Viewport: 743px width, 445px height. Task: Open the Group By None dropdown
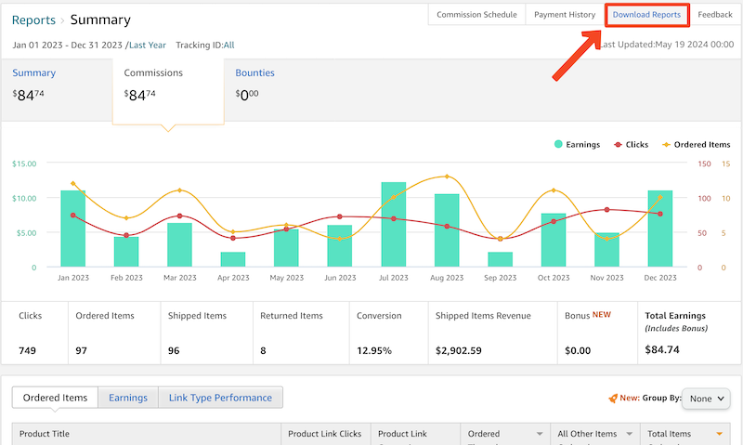coord(707,399)
